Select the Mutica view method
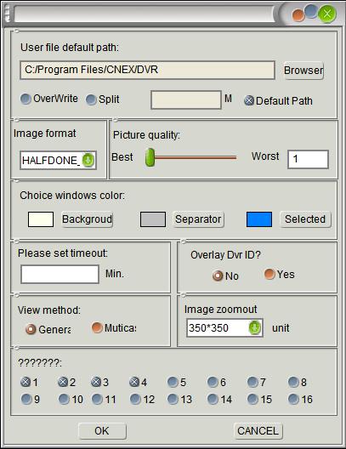The width and height of the screenshot is (346, 449). point(97,327)
